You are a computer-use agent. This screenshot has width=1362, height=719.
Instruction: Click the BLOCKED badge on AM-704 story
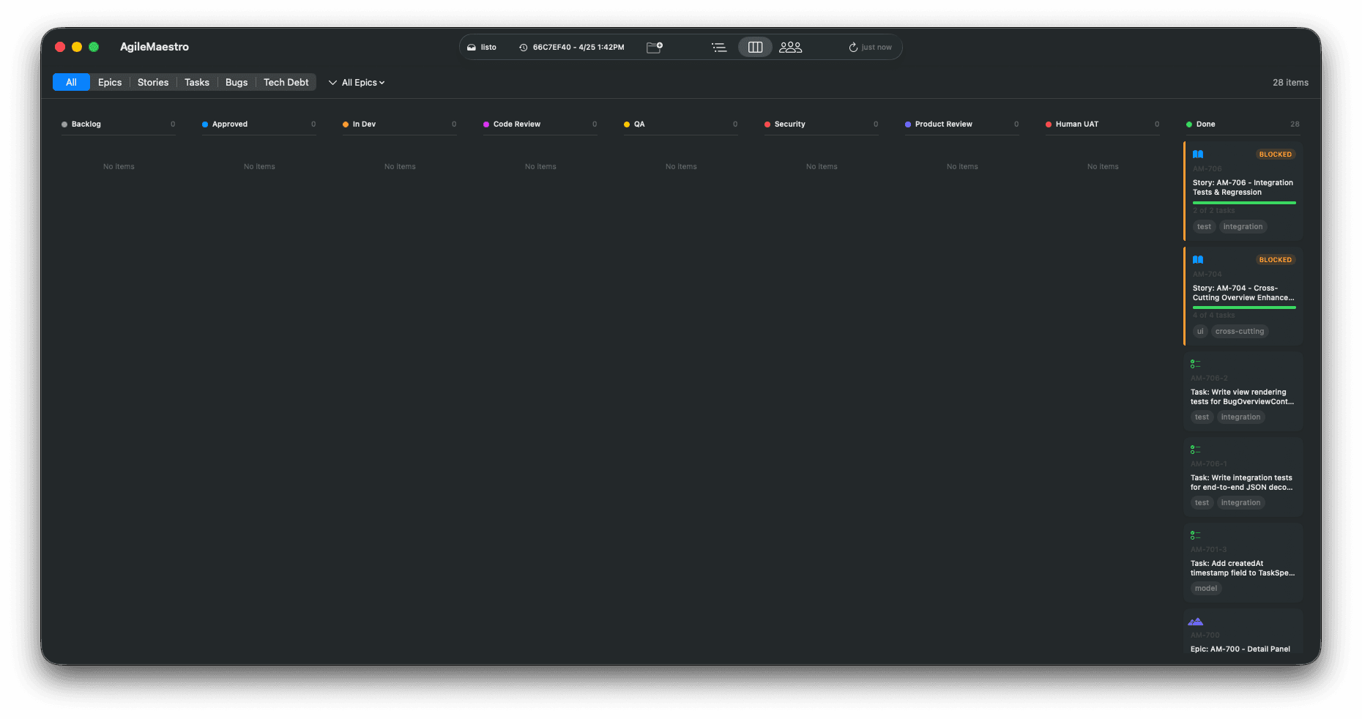click(x=1276, y=260)
